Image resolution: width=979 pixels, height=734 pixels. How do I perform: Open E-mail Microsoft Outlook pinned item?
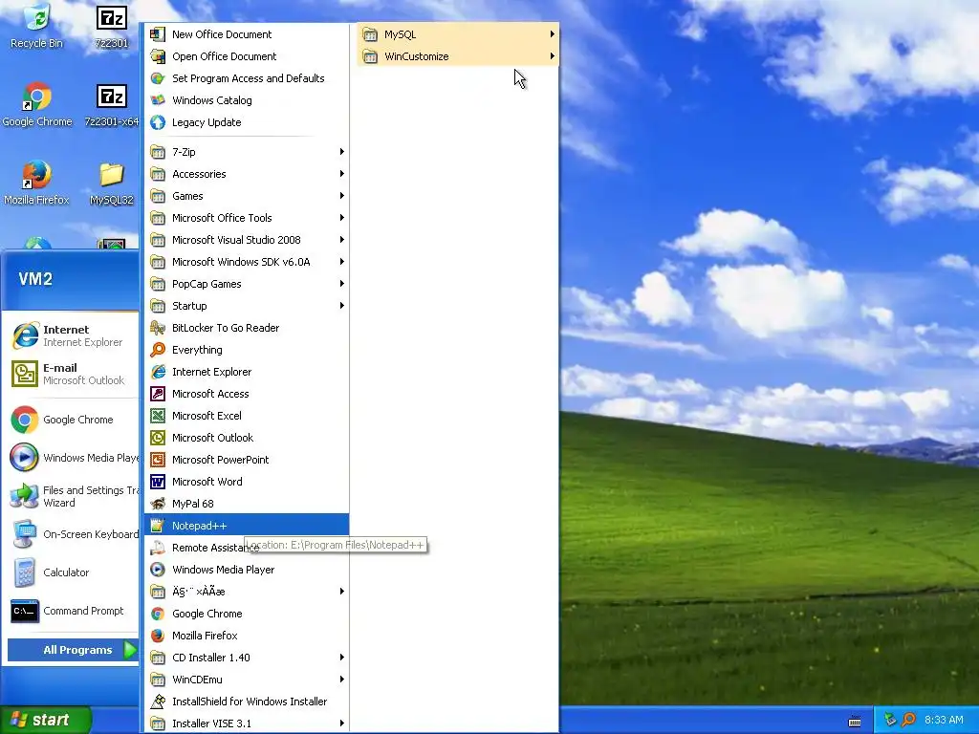pos(71,374)
